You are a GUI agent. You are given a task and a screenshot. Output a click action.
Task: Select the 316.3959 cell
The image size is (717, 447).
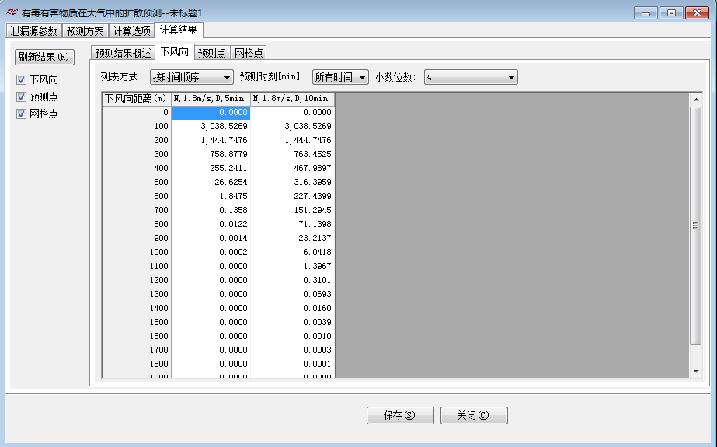click(293, 182)
